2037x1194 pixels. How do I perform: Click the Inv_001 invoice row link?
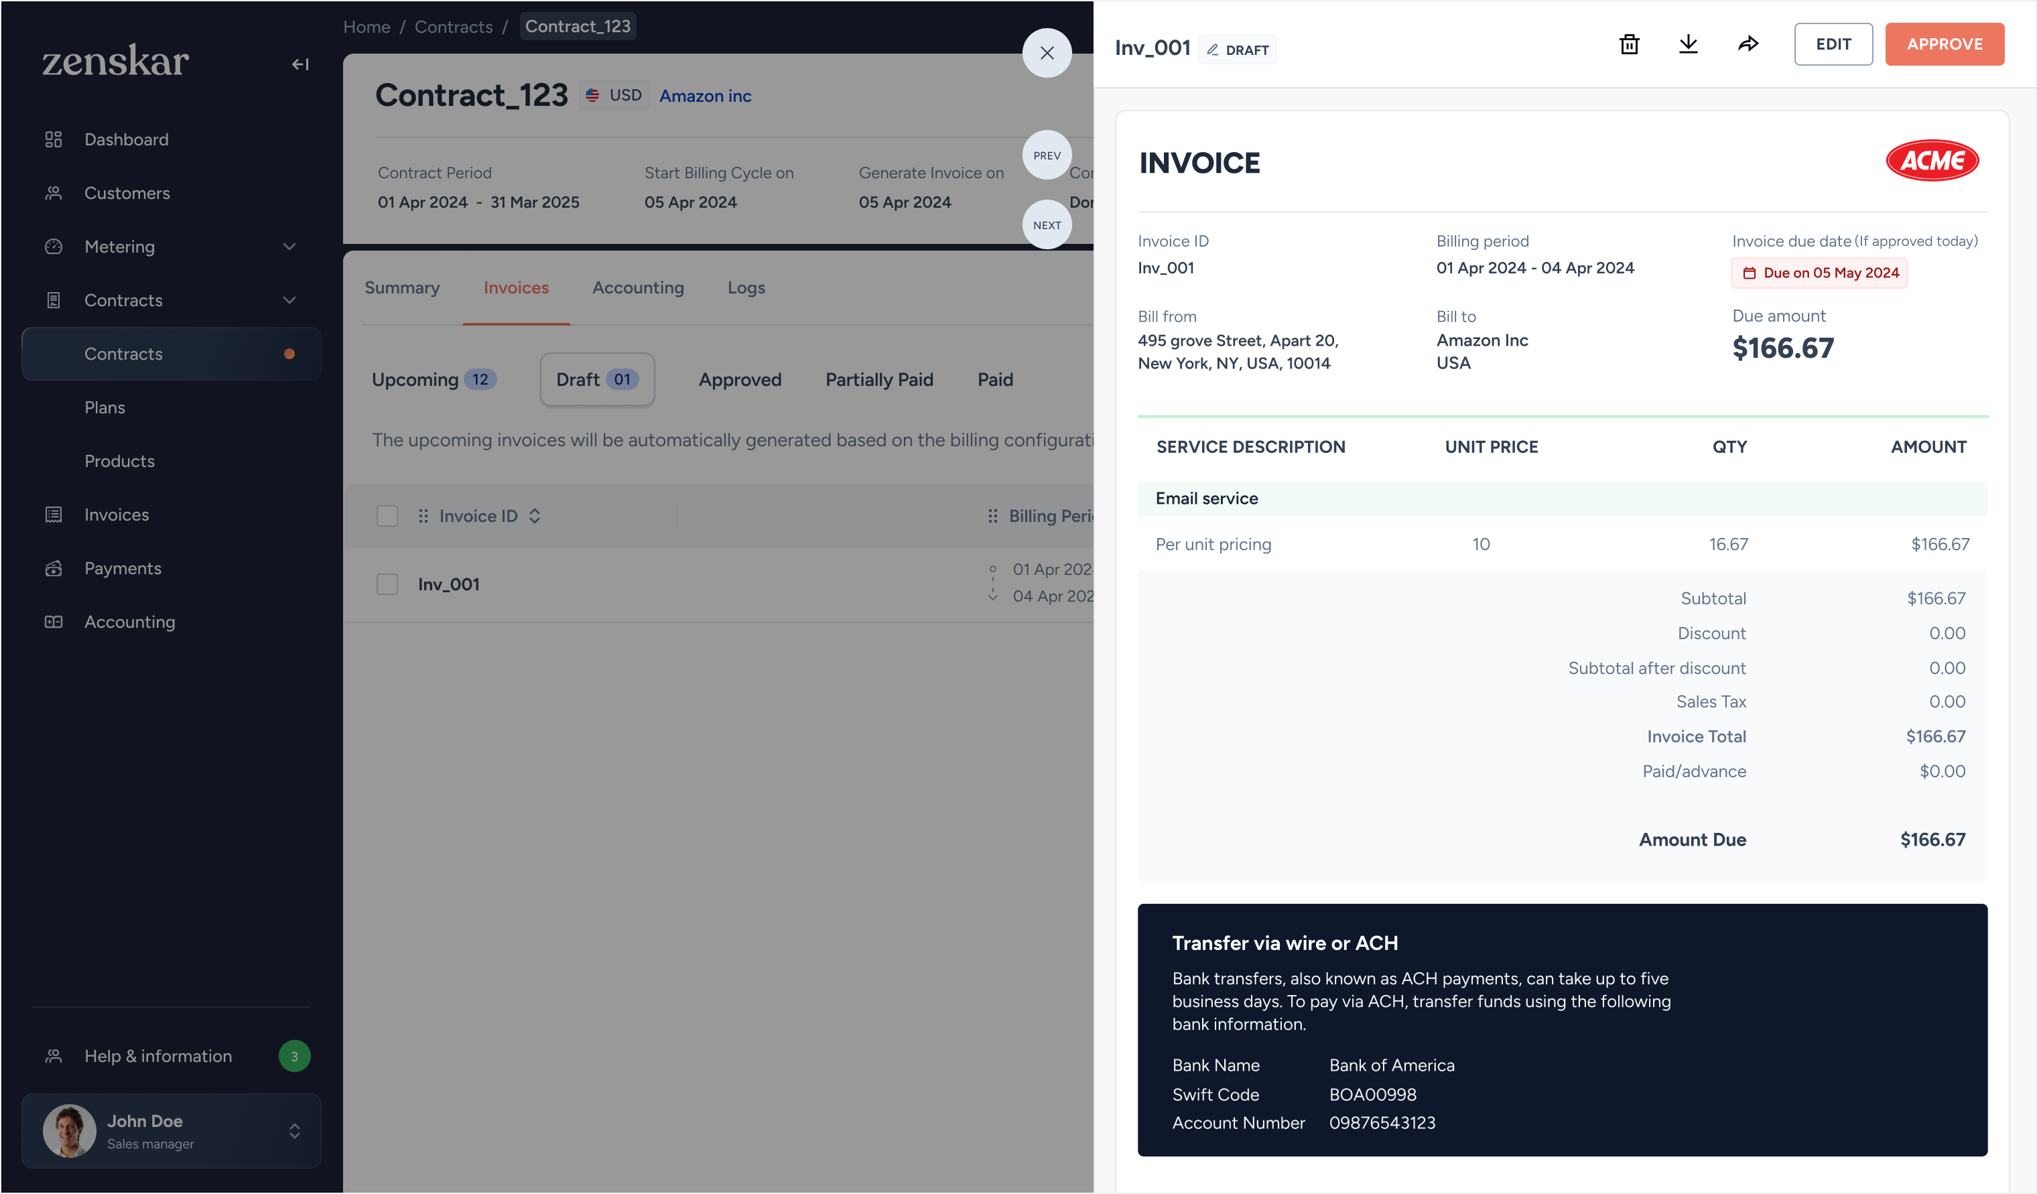pyautogui.click(x=449, y=584)
